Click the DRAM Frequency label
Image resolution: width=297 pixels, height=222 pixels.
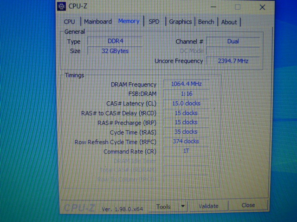pyautogui.click(x=134, y=85)
